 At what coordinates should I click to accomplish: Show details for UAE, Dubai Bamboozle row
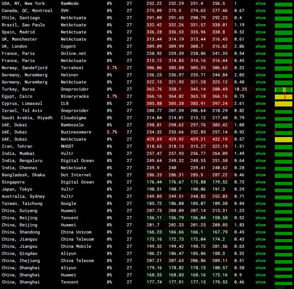pos(261,125)
